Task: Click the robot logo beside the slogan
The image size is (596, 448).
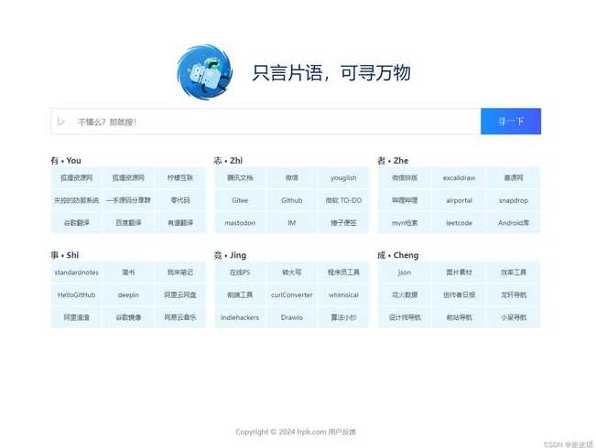Action: click(205, 72)
